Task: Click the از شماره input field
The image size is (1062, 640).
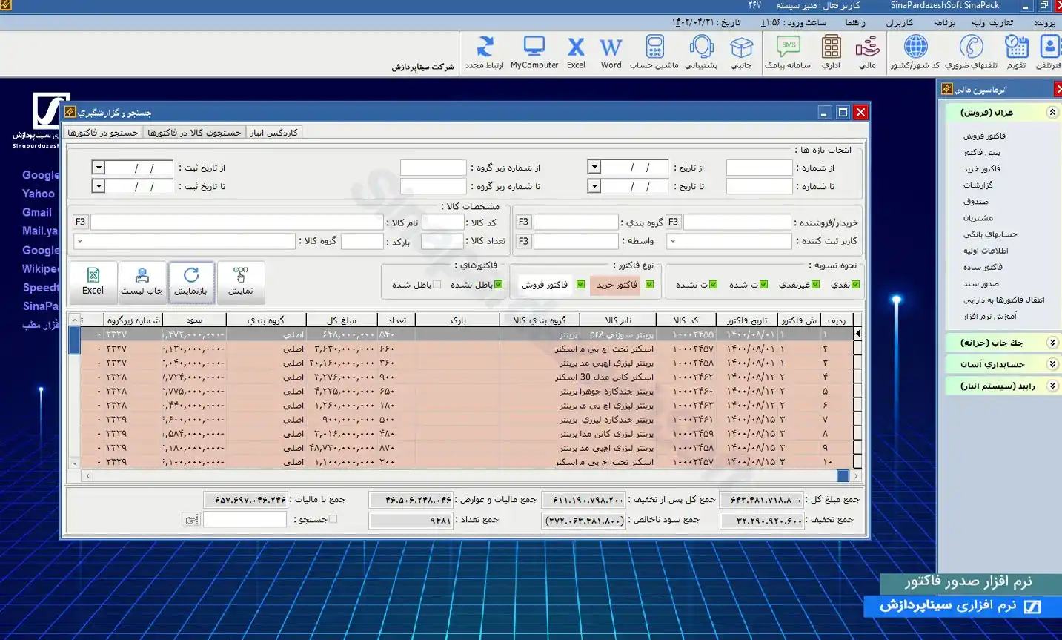Action: [759, 168]
